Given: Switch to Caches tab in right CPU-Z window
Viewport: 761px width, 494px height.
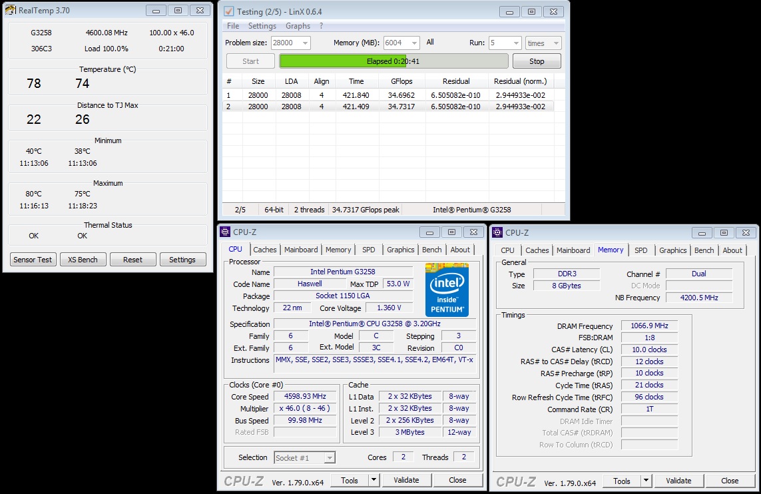Looking at the screenshot, I should [537, 250].
